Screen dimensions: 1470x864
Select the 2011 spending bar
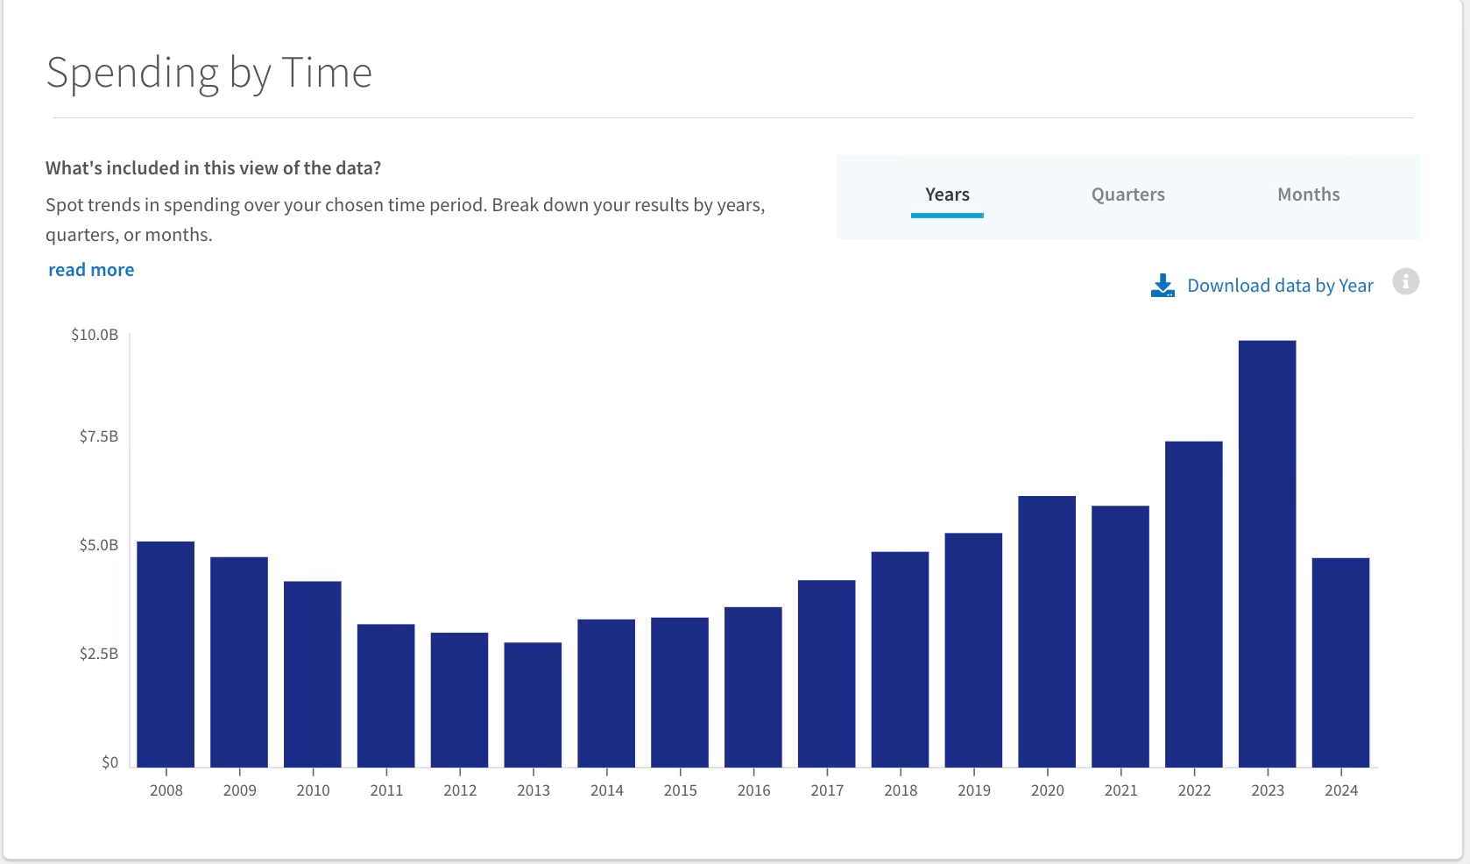[x=385, y=696]
